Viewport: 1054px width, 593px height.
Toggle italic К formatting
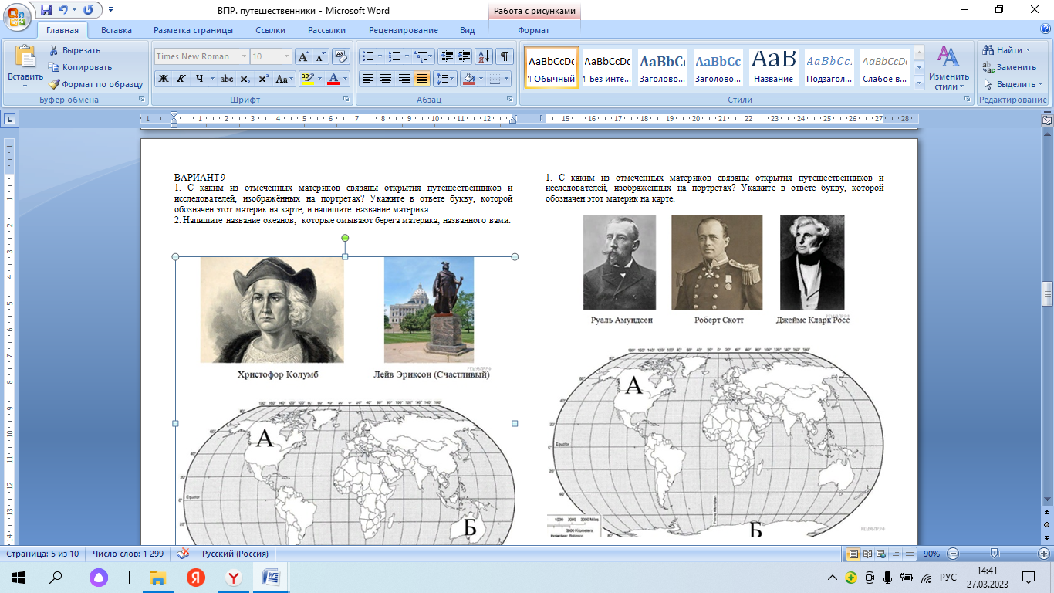click(181, 79)
